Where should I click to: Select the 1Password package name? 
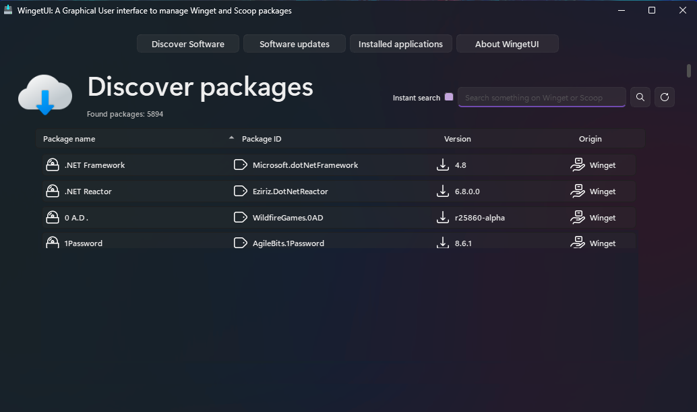[x=84, y=243]
